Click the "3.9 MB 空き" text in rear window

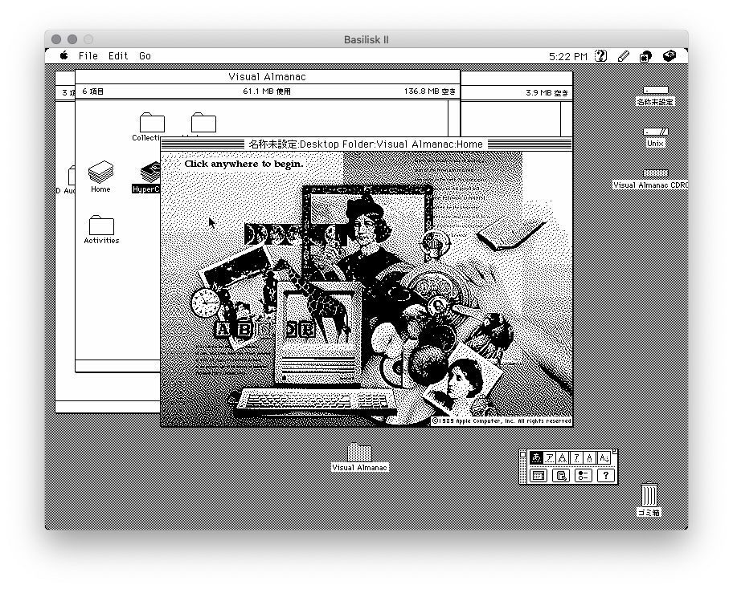click(547, 93)
